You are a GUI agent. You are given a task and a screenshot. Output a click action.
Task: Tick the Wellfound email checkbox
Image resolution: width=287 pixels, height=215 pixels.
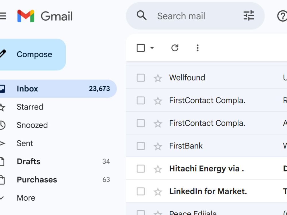pyautogui.click(x=141, y=78)
